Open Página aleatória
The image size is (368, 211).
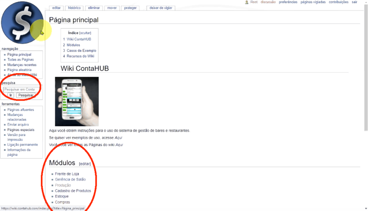coord(19,70)
